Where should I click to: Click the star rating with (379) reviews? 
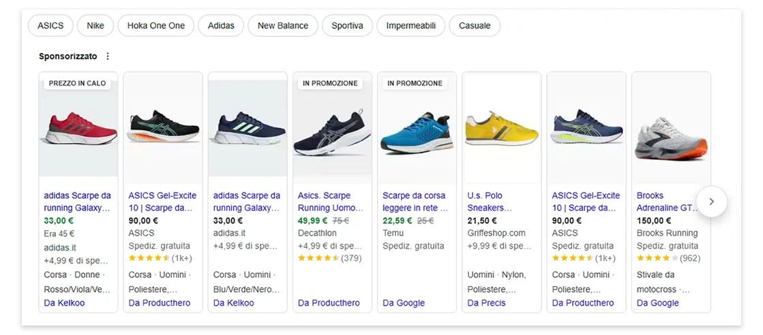[x=329, y=258]
